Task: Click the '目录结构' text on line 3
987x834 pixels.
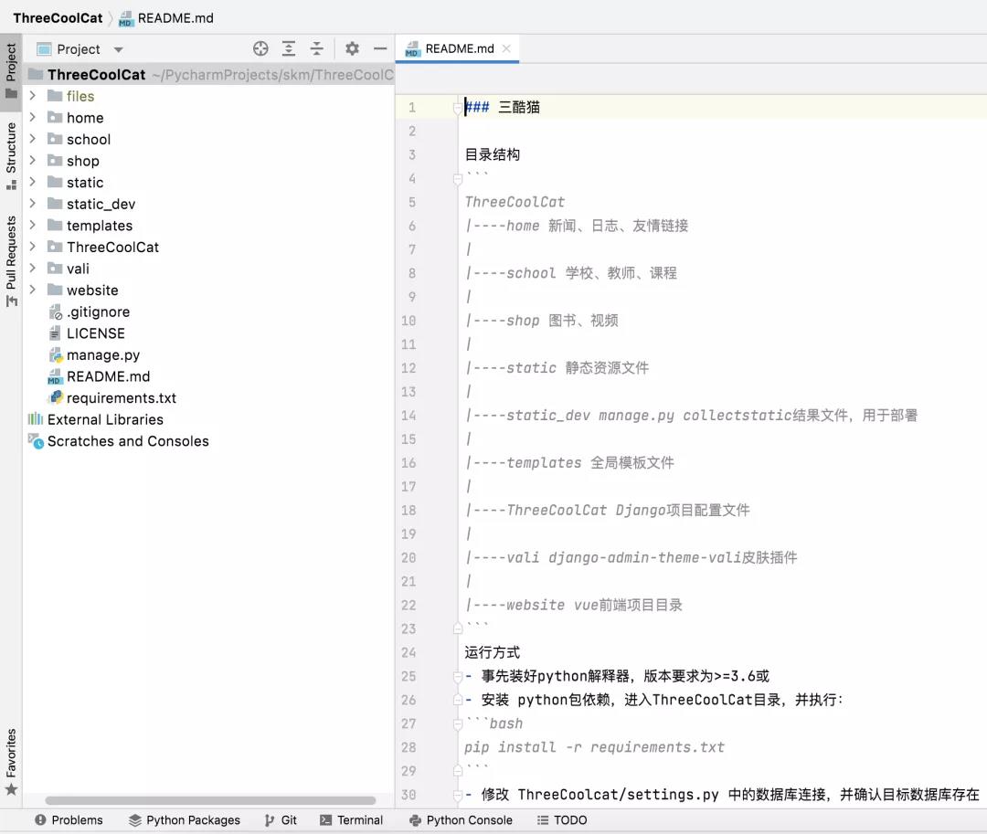Action: click(x=493, y=154)
